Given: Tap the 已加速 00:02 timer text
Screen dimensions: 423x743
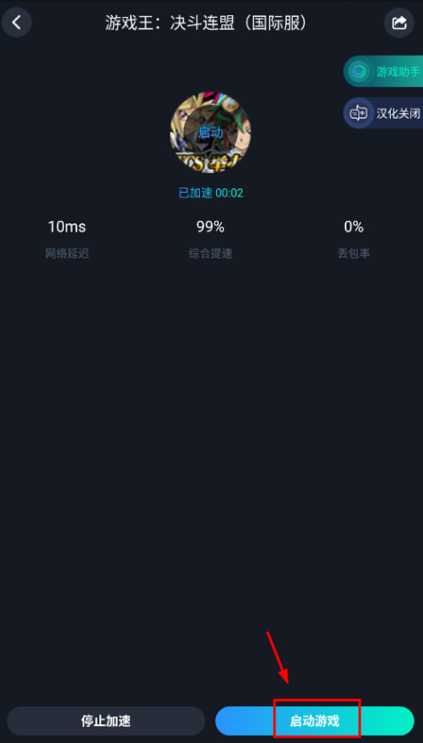Looking at the screenshot, I should (x=211, y=193).
